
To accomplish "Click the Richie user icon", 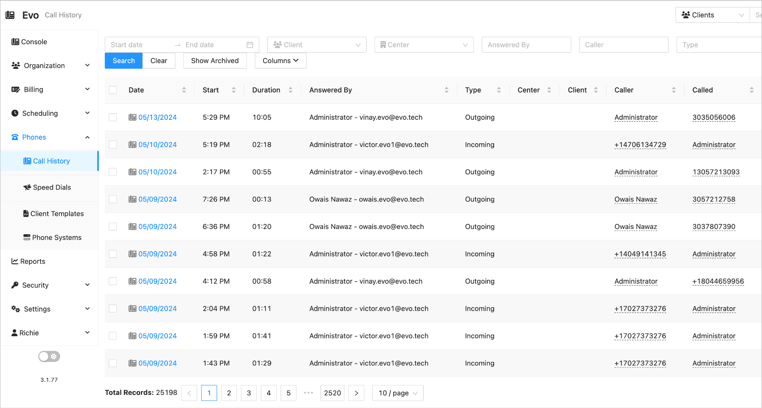I will 14,333.
